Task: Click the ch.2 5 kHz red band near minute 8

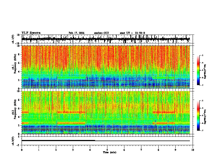Action: click(x=164, y=112)
